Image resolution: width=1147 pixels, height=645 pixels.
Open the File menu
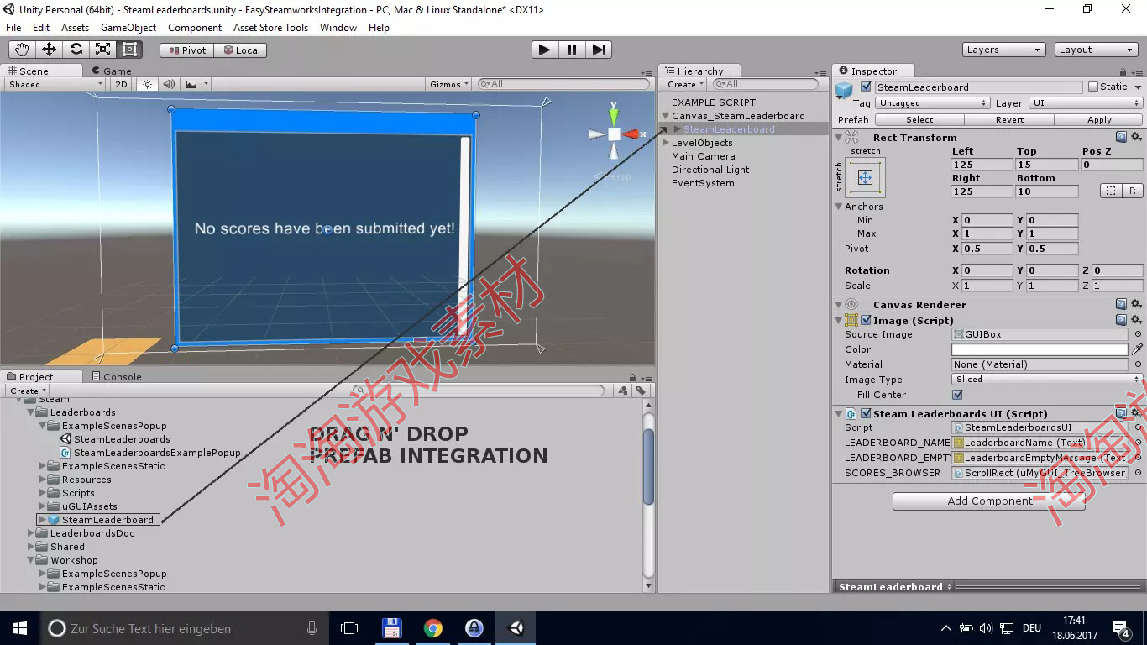click(13, 28)
